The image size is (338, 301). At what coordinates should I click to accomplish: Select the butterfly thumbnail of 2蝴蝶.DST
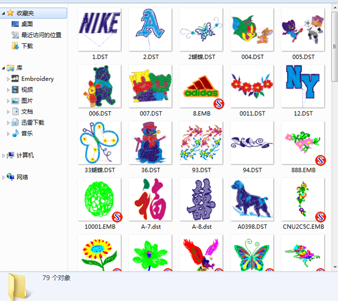pyautogui.click(x=201, y=29)
